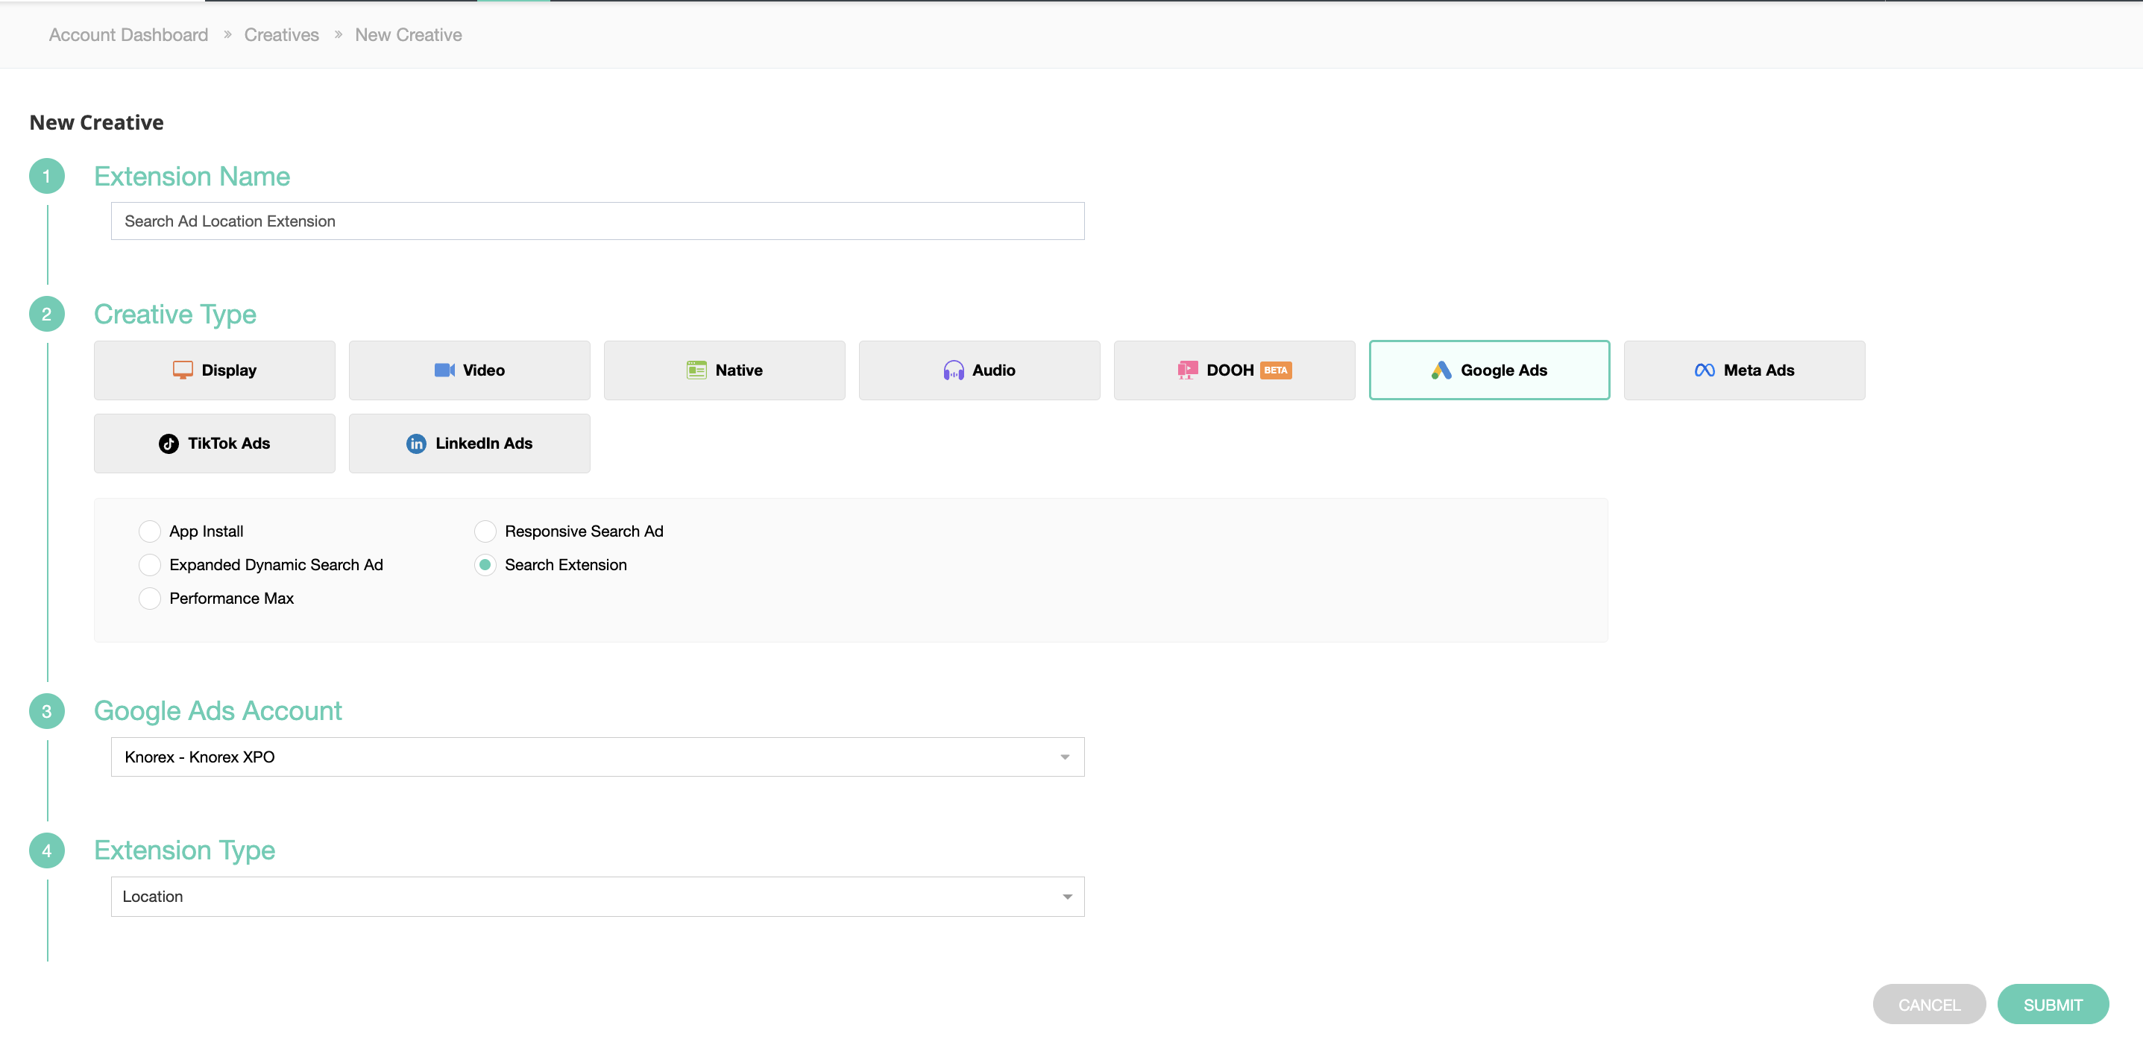Go to Account Dashboard via breadcrumb

pos(128,35)
